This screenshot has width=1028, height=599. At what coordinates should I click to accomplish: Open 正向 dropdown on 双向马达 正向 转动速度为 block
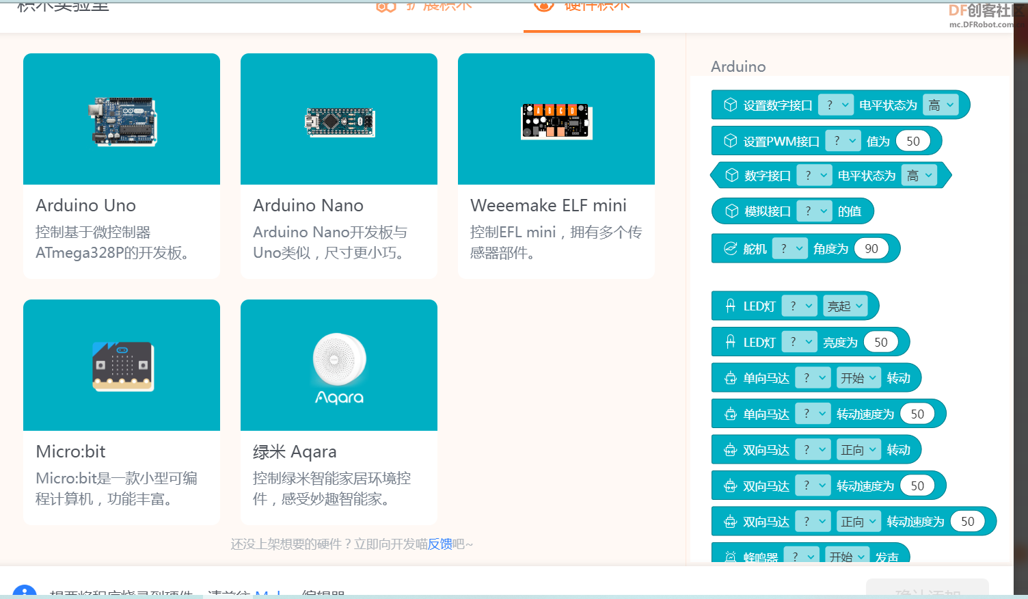[x=859, y=521]
